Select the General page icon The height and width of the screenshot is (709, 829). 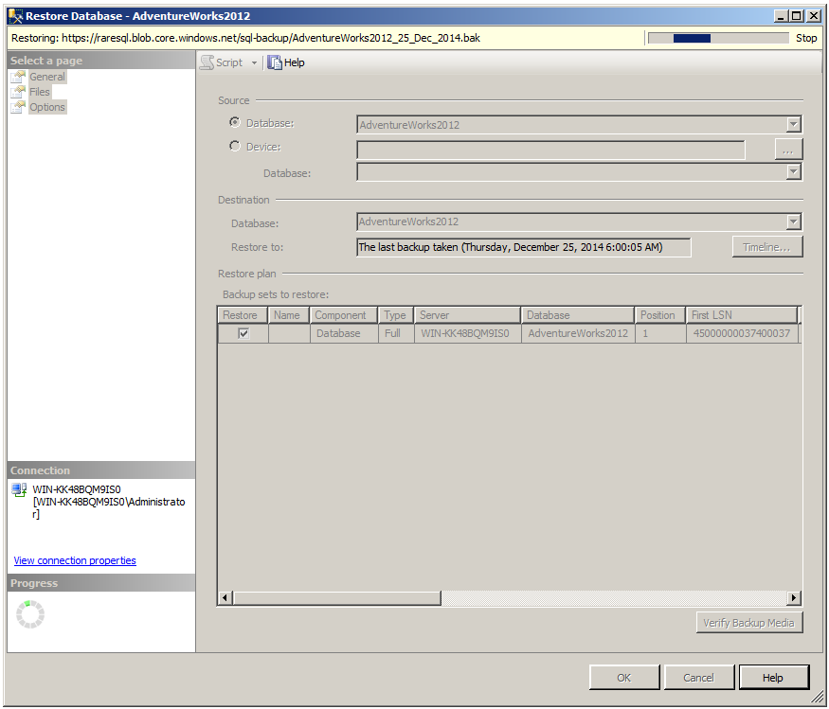(18, 77)
